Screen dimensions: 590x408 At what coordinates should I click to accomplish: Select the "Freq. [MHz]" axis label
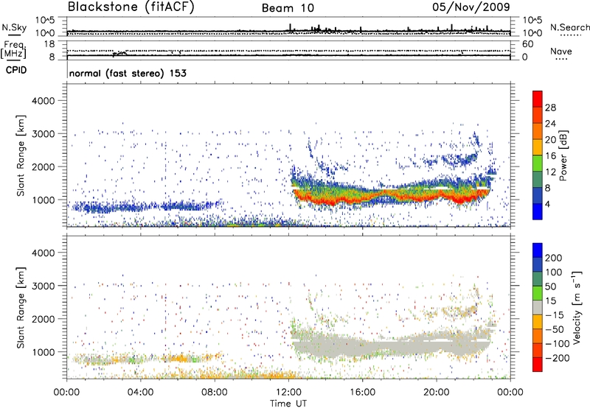[14, 49]
